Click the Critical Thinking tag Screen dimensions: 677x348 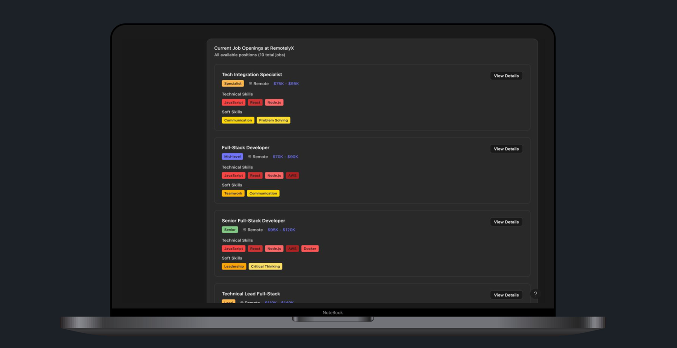tap(265, 266)
